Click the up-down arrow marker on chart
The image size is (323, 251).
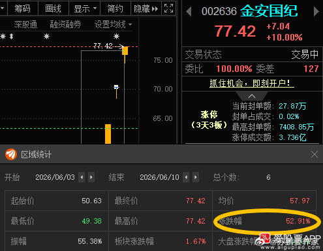coord(12,37)
